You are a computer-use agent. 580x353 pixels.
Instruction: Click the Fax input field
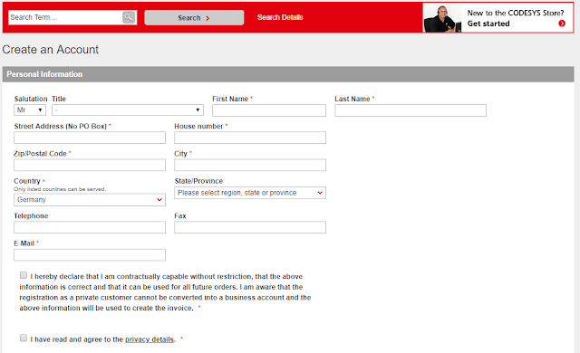[x=250, y=227]
